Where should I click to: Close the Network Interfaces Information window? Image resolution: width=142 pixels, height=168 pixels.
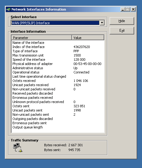tap(133, 9)
